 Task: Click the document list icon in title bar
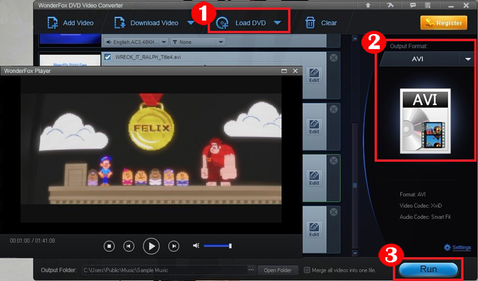pos(427,5)
